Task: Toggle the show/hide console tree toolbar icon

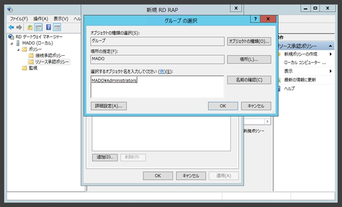Action: pyautogui.click(x=39, y=27)
